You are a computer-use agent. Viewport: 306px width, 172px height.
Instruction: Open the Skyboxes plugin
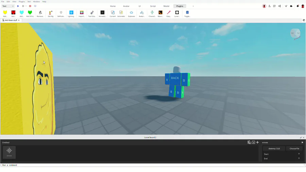point(131,14)
